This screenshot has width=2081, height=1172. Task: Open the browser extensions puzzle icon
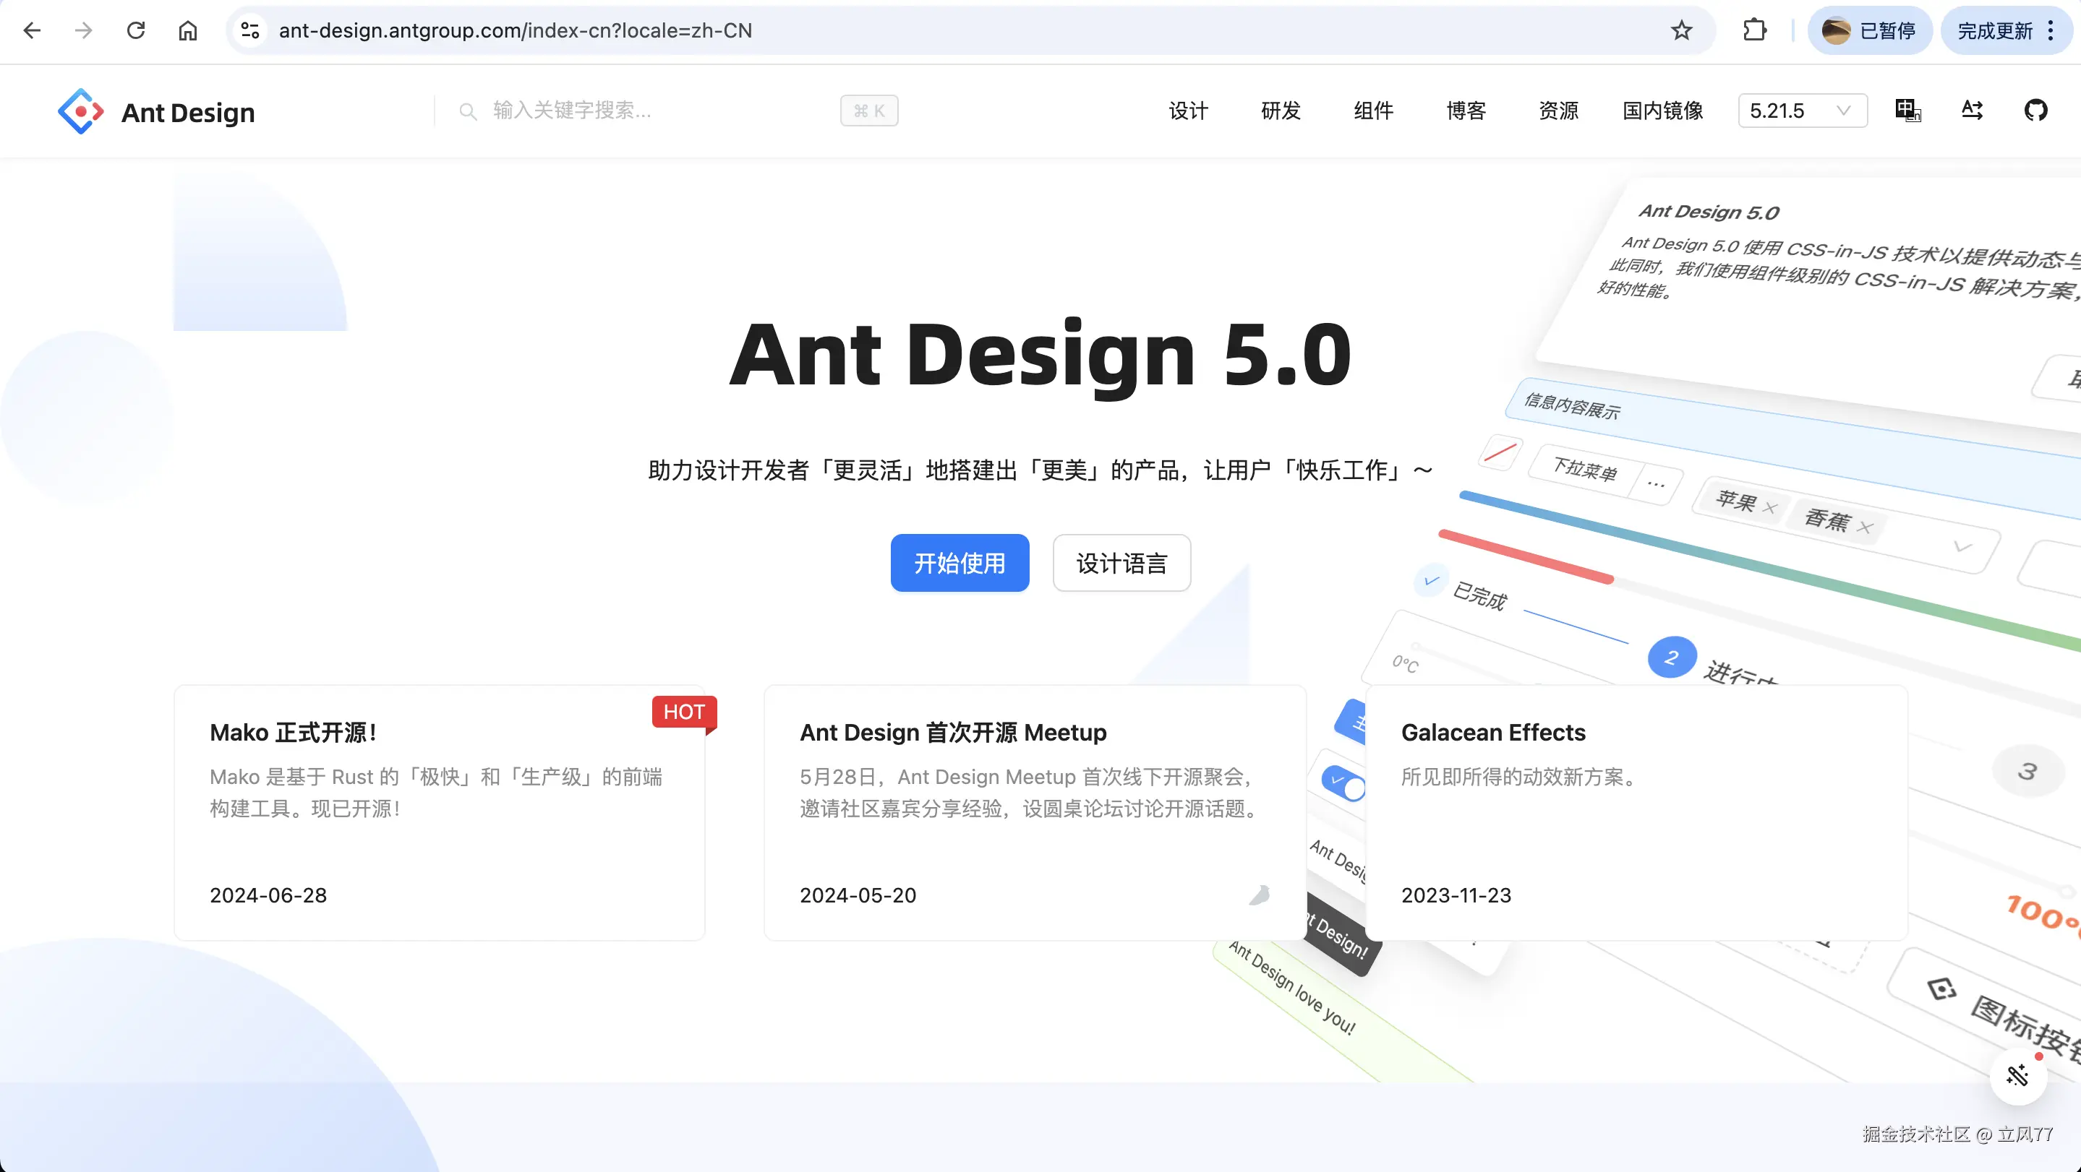[1754, 30]
